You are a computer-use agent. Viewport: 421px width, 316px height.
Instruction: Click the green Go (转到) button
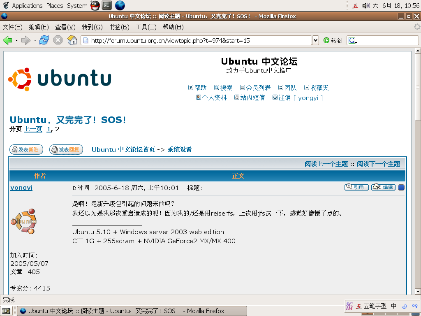click(x=333, y=41)
